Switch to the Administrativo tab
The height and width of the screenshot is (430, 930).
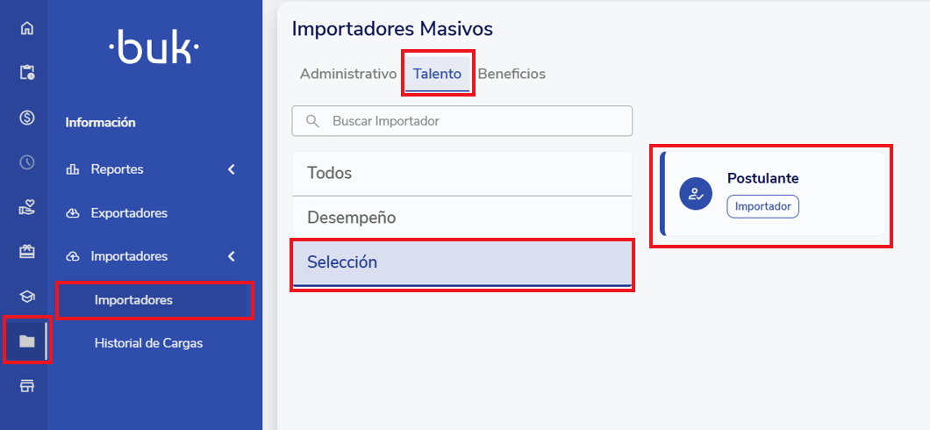(348, 74)
